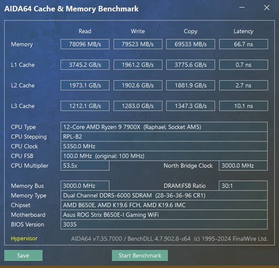279x268 pixels.
Task: Click the CPU Stepping label
Action: click(29, 137)
